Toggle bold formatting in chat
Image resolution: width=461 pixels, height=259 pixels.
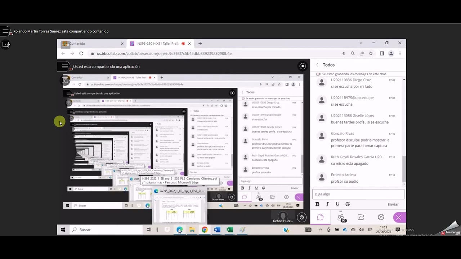tap(317, 204)
